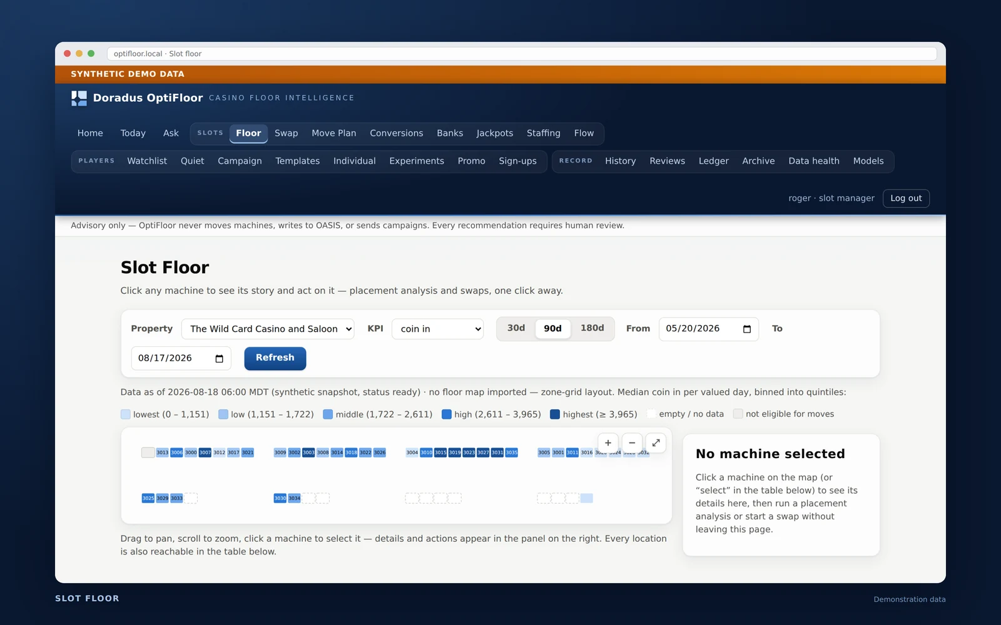Image resolution: width=1001 pixels, height=625 pixels.
Task: Select machine 3031 on the floor map
Action: (497, 452)
